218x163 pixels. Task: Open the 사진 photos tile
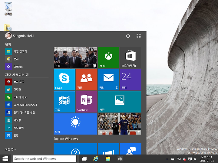click(120, 102)
